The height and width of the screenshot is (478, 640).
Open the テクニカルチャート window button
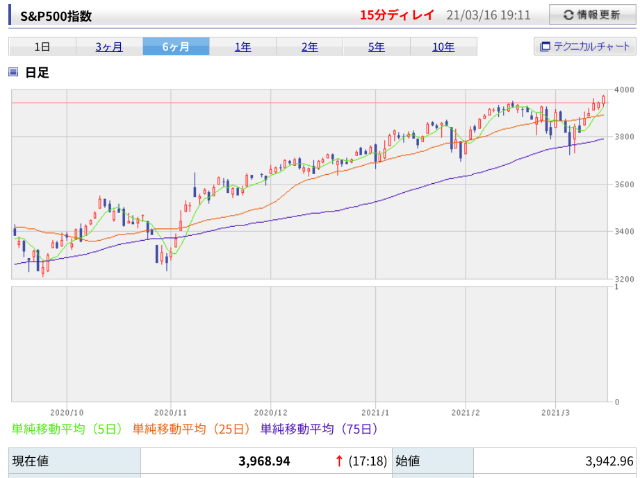pos(585,46)
